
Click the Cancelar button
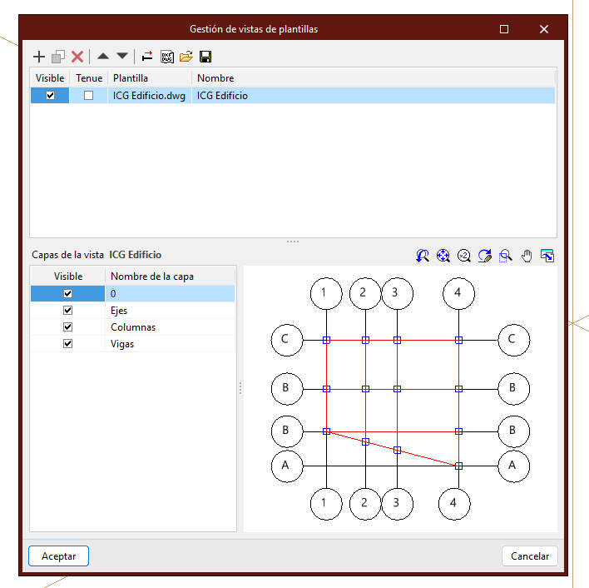pyautogui.click(x=529, y=556)
